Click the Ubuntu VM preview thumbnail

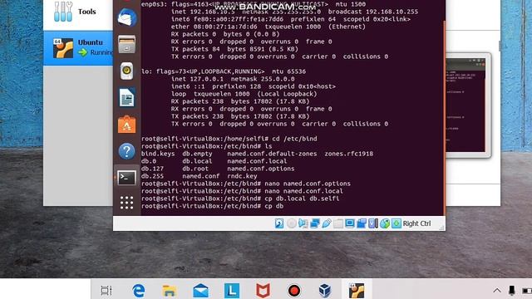coord(468,105)
